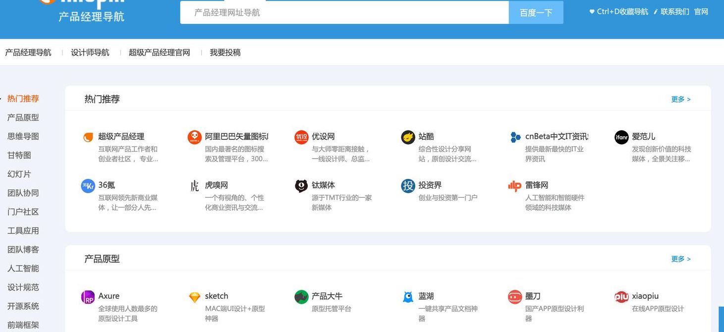724x332 pixels.
Task: Click the 虎嗅网 logo icon
Action: point(195,186)
